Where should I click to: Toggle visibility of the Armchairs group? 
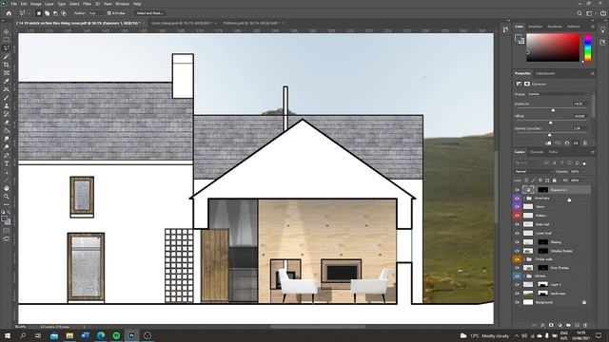point(517,199)
